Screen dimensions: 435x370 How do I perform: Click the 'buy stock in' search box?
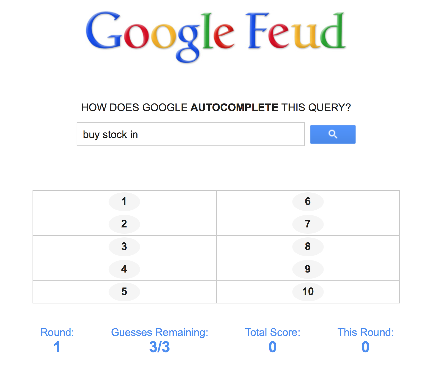[190, 134]
